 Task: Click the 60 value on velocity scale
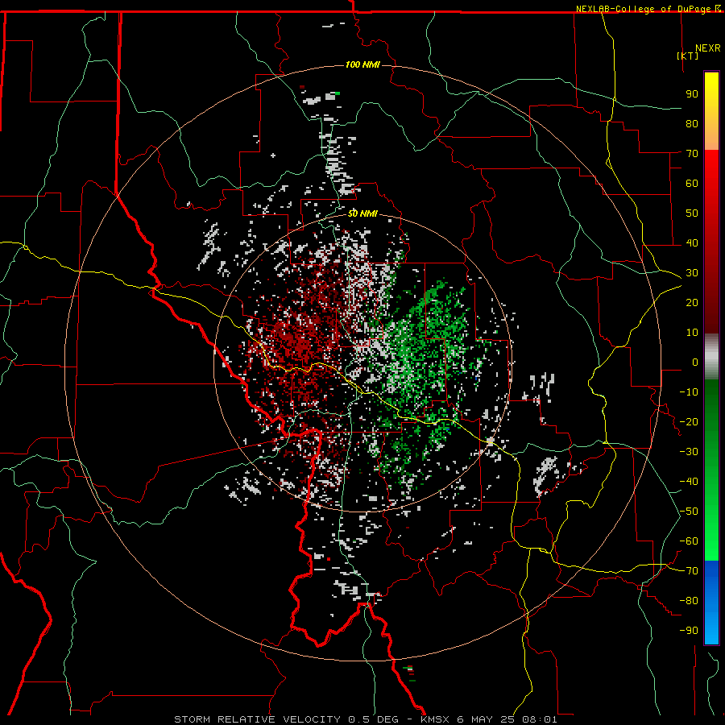coord(692,184)
